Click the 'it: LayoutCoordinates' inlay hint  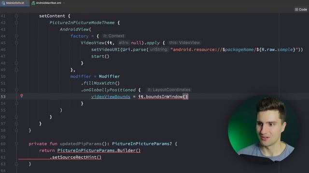pos(169,90)
